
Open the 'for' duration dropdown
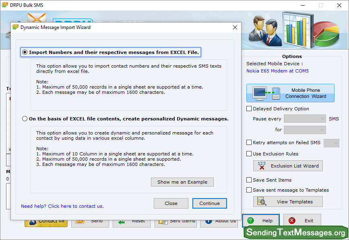[x=305, y=130]
